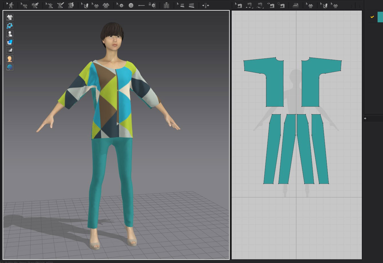Click the teal fabric color swatch

(380, 17)
